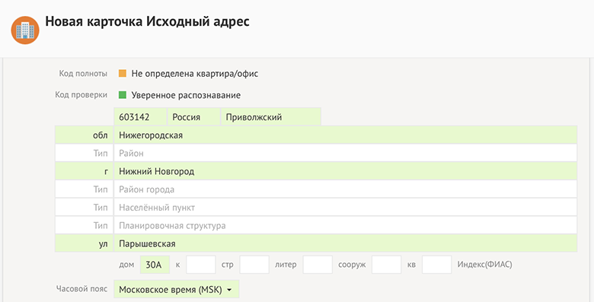Click the Тип cell beside Планировочная структура

point(84,226)
